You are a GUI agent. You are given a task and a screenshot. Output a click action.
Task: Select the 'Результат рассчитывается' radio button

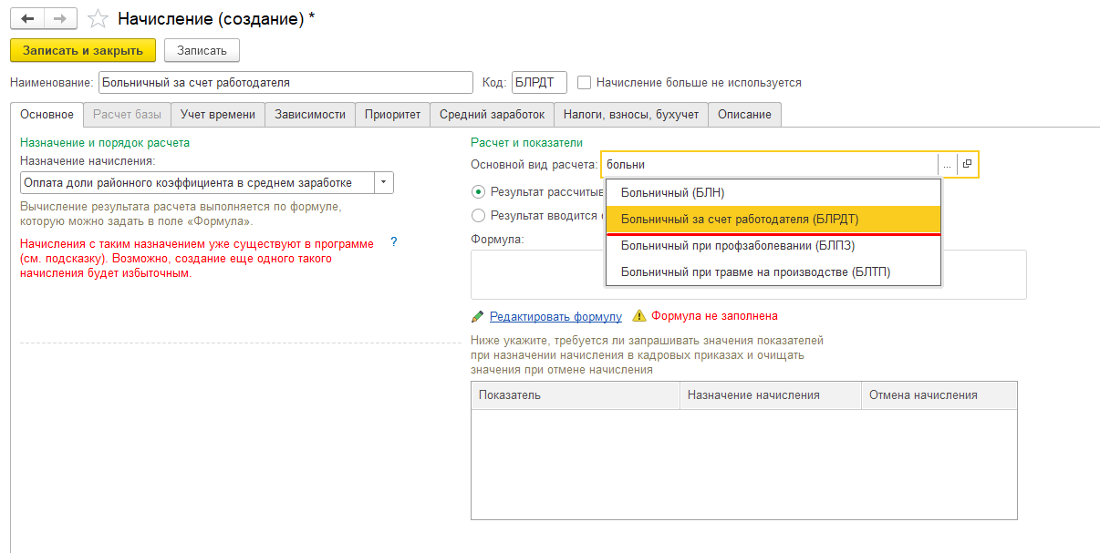[x=478, y=192]
